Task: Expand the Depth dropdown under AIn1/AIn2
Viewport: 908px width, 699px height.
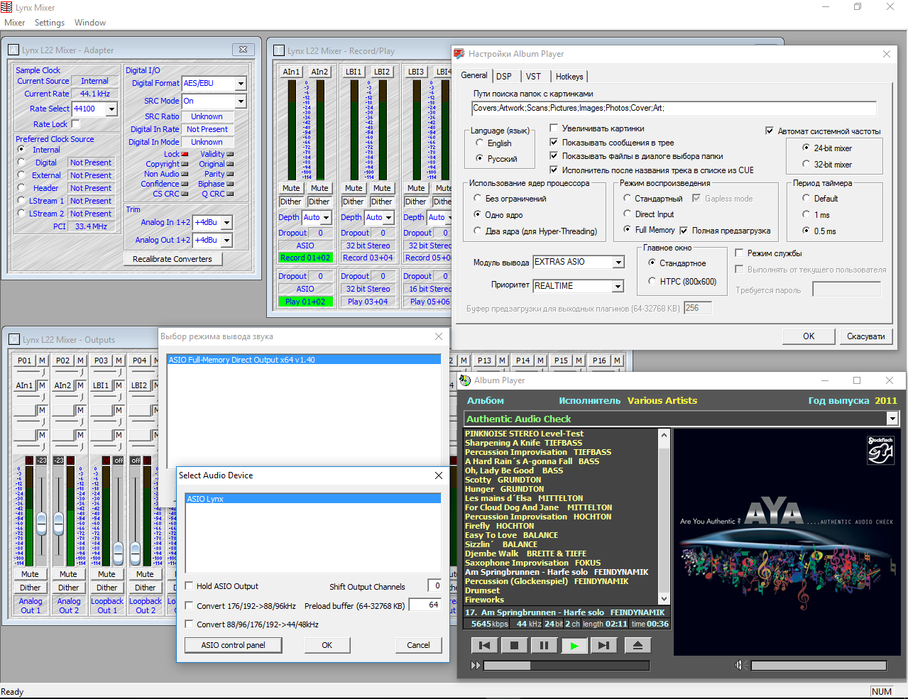Action: (326, 218)
